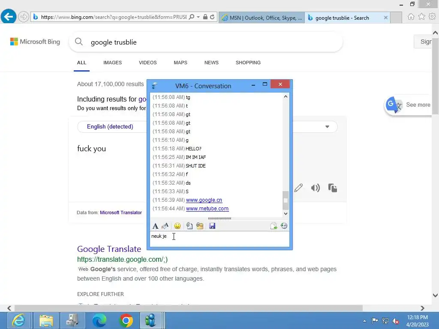
Task: Refresh the page with the reload icon
Action: 212,17
